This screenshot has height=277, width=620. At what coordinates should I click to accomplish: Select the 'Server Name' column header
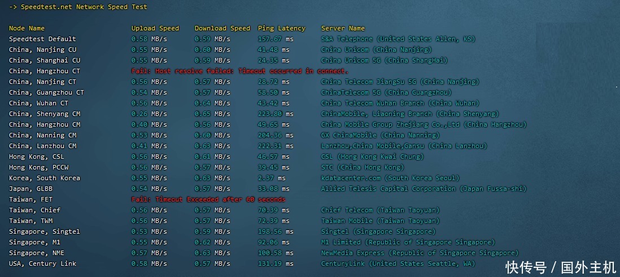343,28
